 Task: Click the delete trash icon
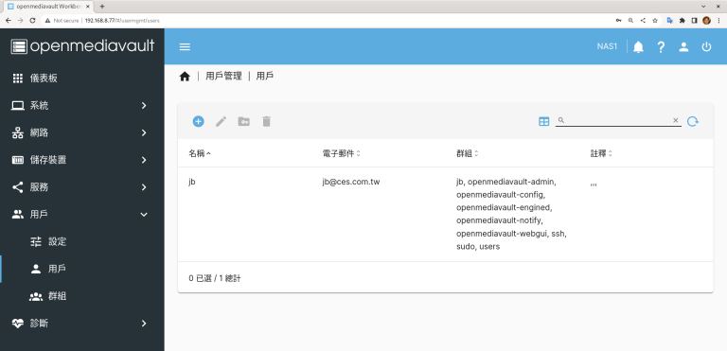point(267,121)
